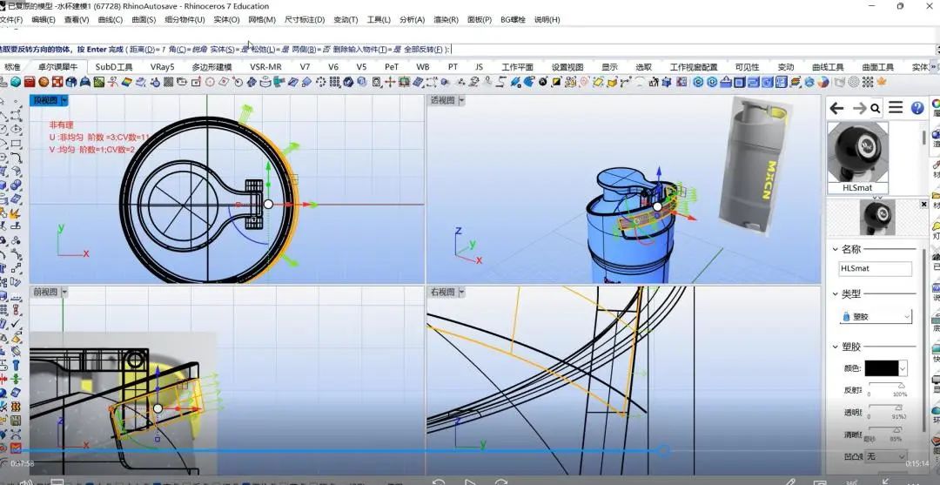
Task: Switch to the VSR-MR toolbar tab
Action: [265, 67]
